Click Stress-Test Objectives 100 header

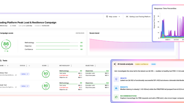97,71
